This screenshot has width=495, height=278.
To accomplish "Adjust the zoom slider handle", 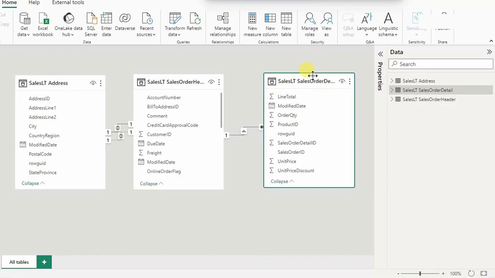I will (x=420, y=274).
